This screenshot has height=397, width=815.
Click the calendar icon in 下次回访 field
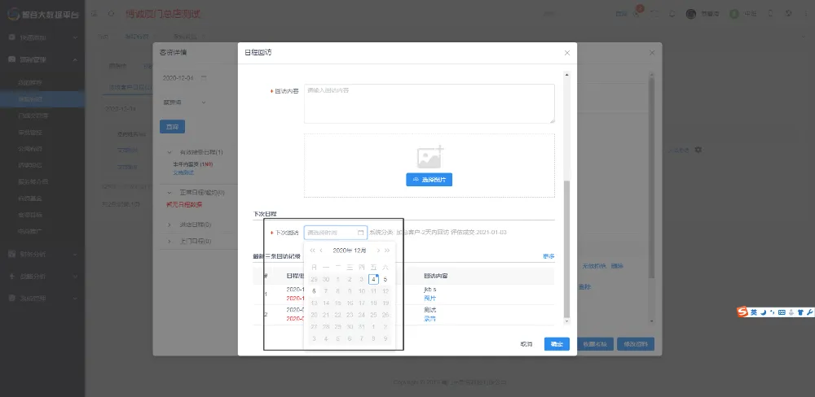[360, 232]
